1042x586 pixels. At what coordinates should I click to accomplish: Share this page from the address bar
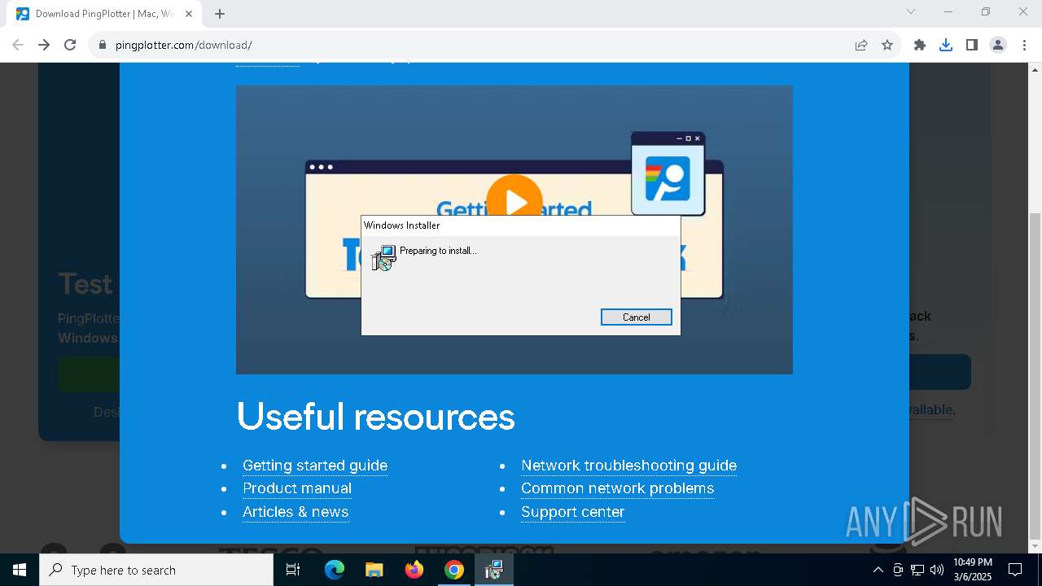click(861, 45)
